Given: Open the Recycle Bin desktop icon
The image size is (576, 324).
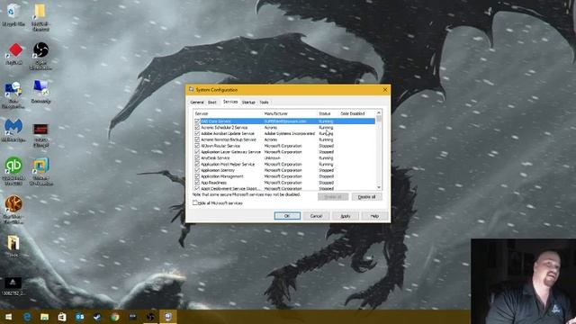Looking at the screenshot, I should pos(13,14).
